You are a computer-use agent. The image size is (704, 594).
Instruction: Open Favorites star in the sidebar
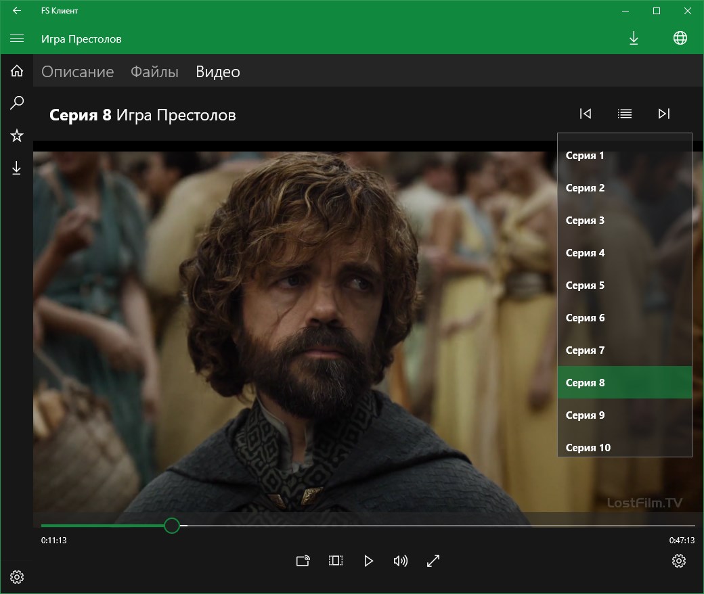click(x=17, y=135)
